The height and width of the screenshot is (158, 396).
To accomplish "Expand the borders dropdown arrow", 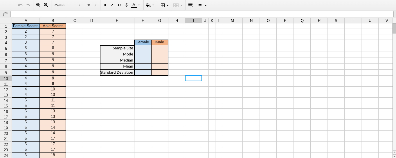I will pos(168,5).
